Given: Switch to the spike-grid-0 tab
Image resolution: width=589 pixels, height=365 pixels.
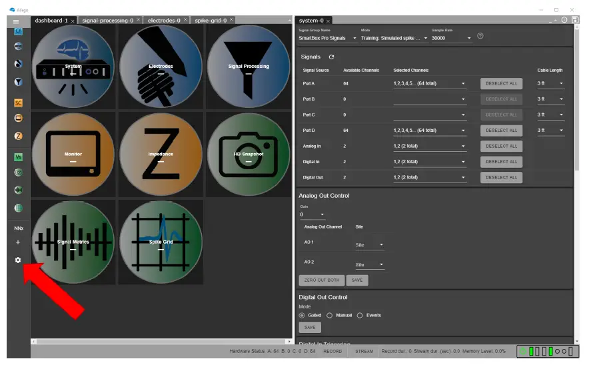Looking at the screenshot, I should pyautogui.click(x=211, y=21).
